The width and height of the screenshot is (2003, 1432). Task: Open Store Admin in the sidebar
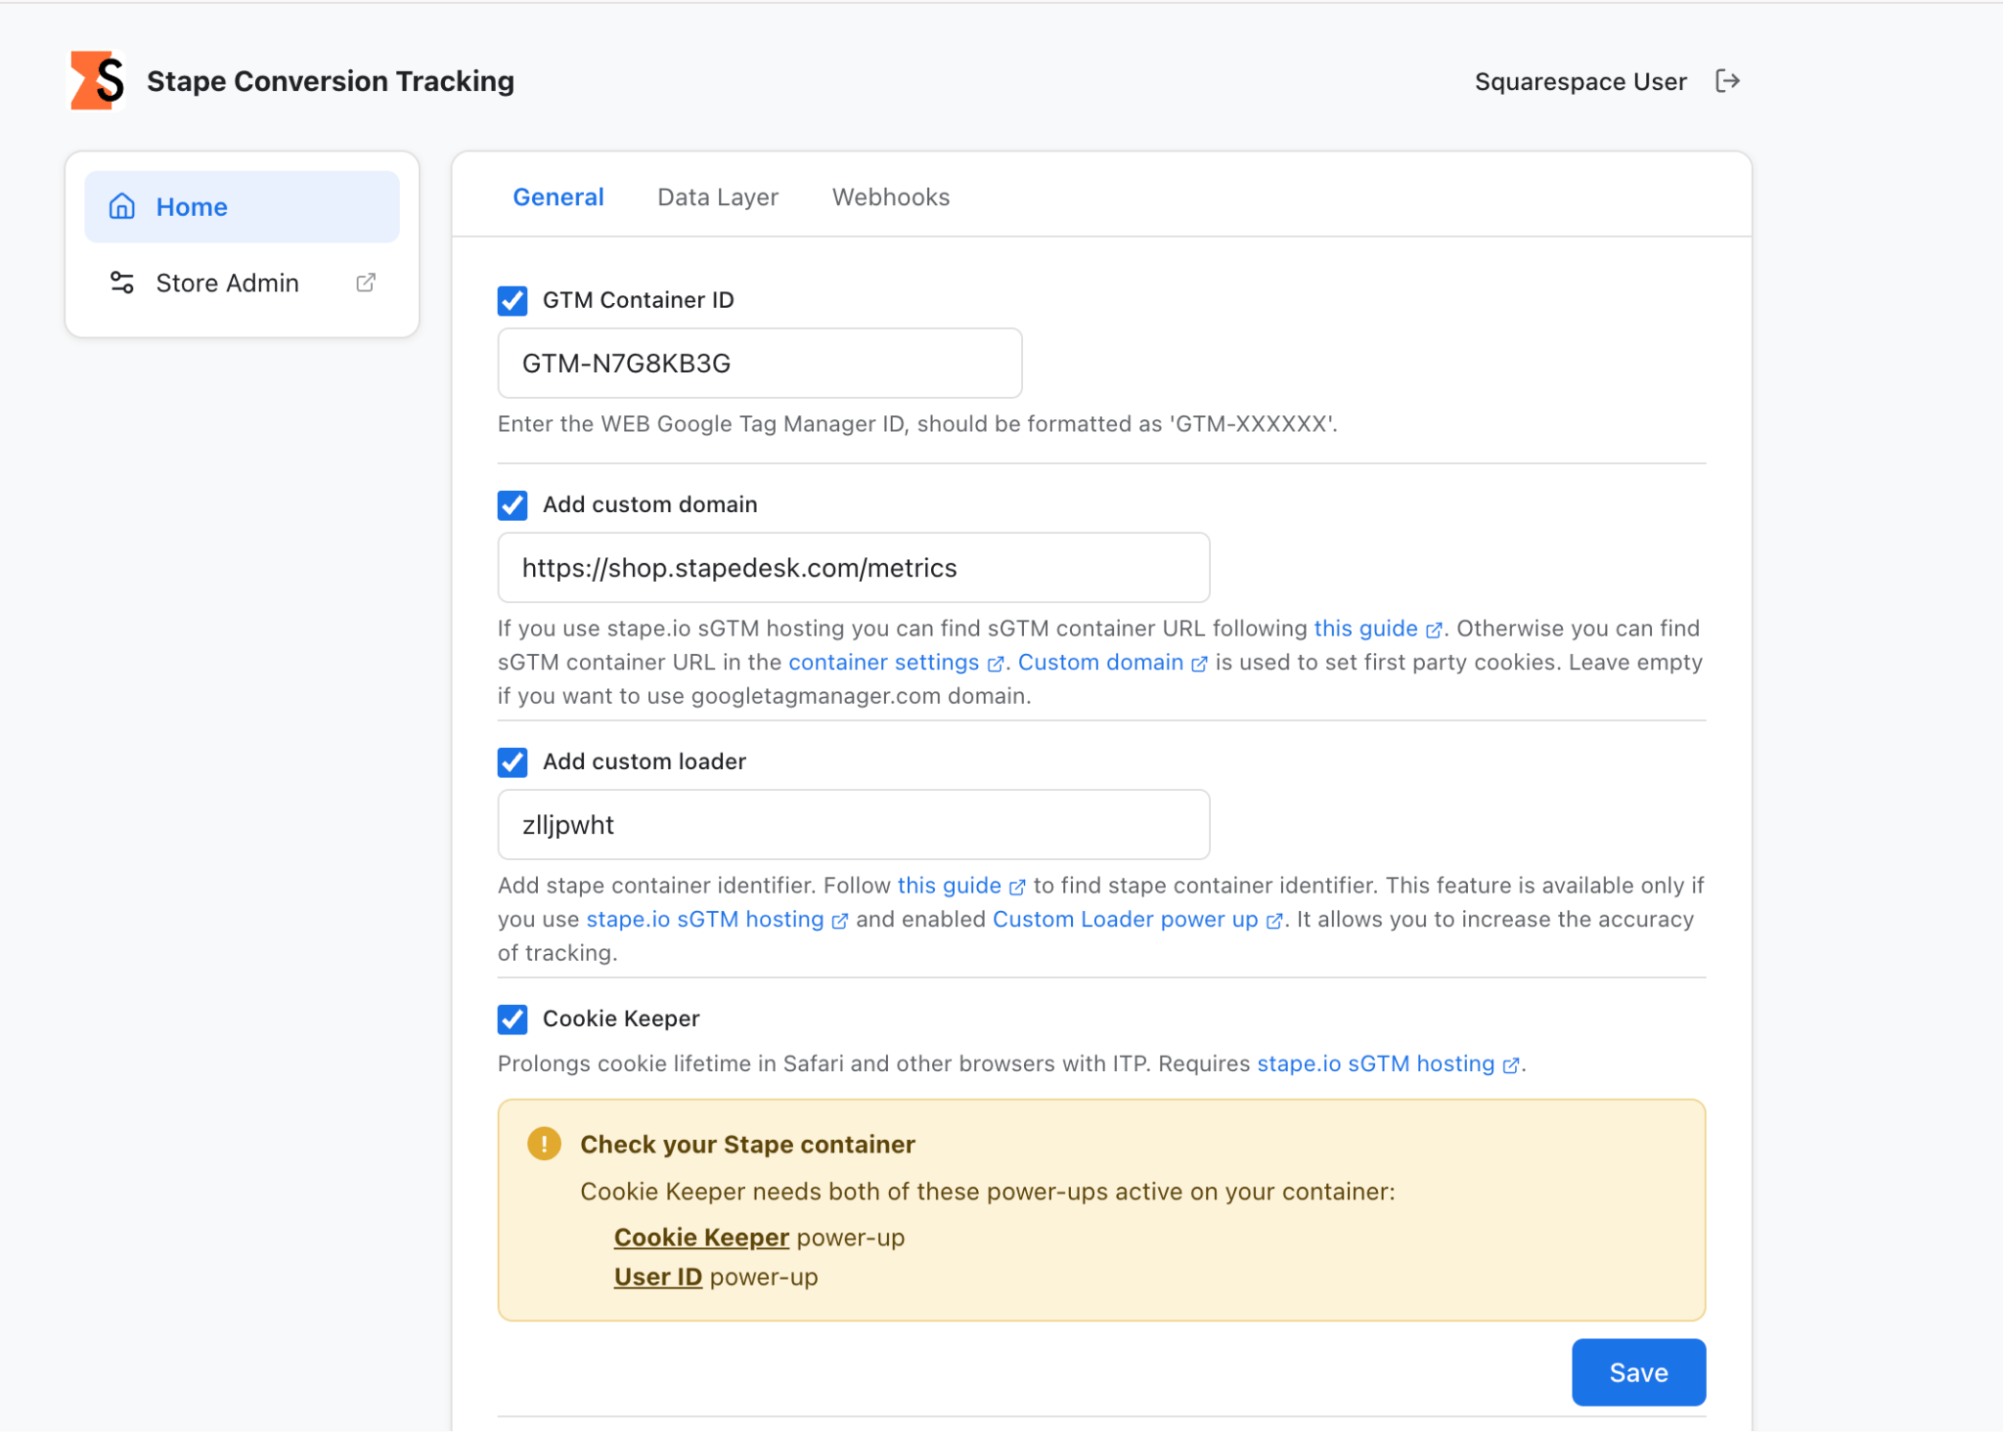click(x=243, y=282)
